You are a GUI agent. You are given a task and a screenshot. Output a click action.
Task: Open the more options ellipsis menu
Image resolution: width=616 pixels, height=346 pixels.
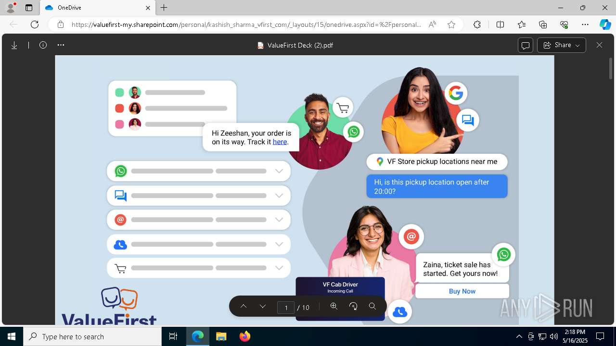point(61,45)
